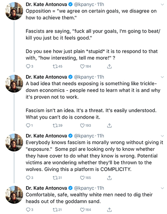Retweet the tweet with 45 retweets
This screenshot has width=167, height=214.
tap(55, 66)
